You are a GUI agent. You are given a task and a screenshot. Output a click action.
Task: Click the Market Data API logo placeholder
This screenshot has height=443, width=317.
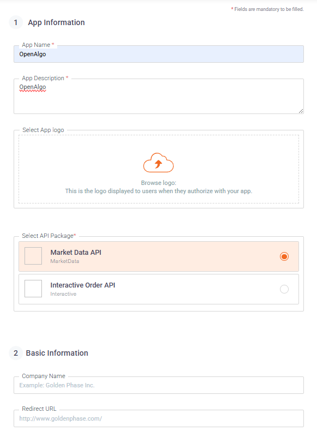coord(33,256)
